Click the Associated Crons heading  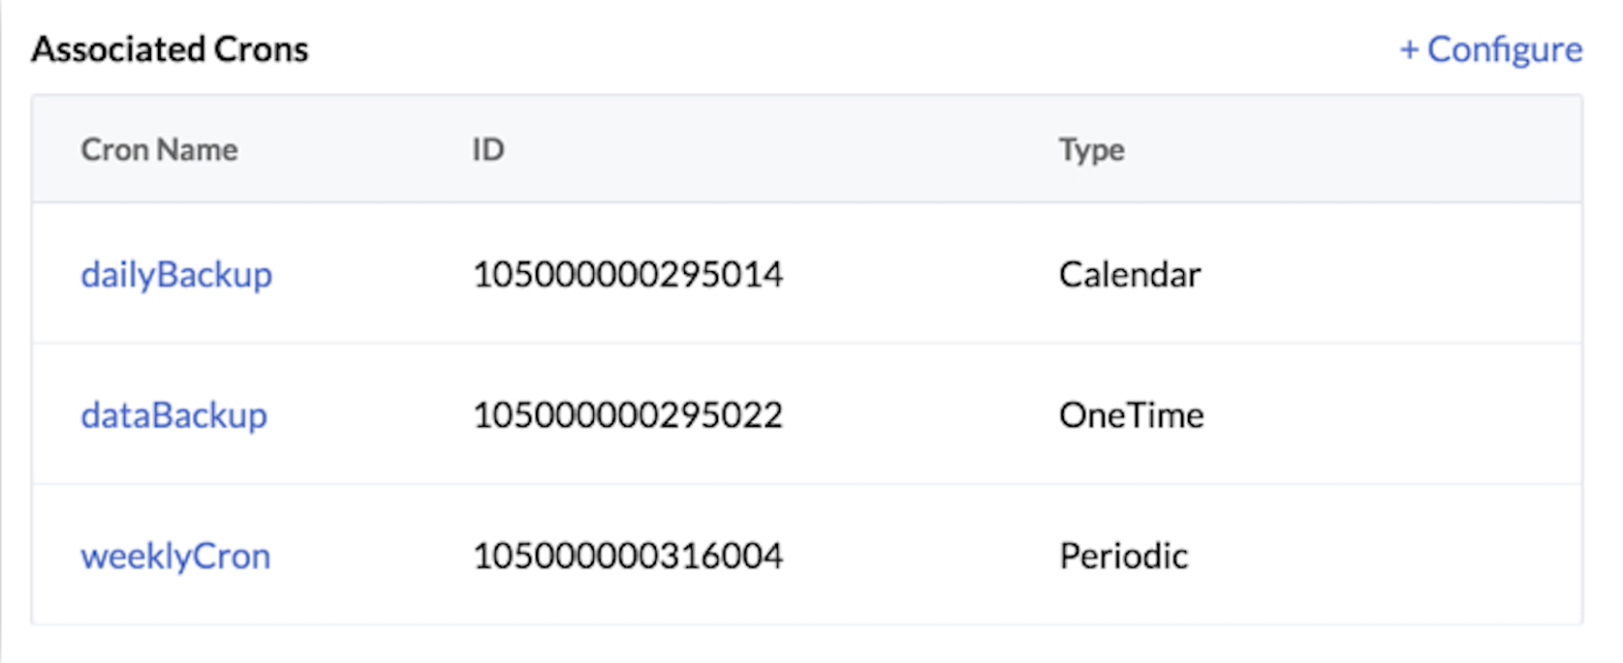click(172, 48)
